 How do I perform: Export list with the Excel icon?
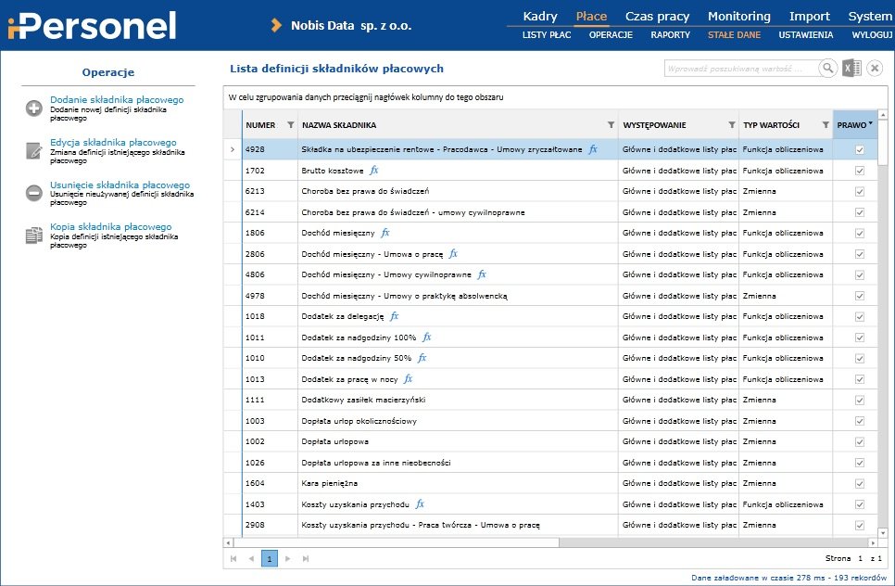(x=851, y=69)
